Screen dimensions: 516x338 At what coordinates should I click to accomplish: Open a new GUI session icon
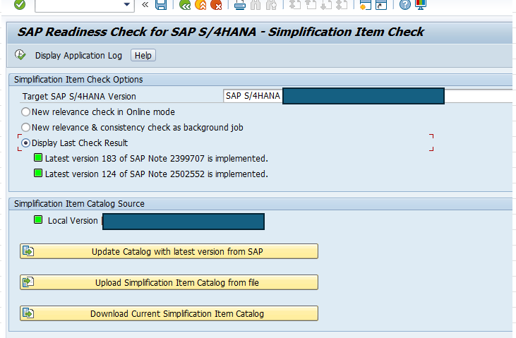tap(365, 5)
